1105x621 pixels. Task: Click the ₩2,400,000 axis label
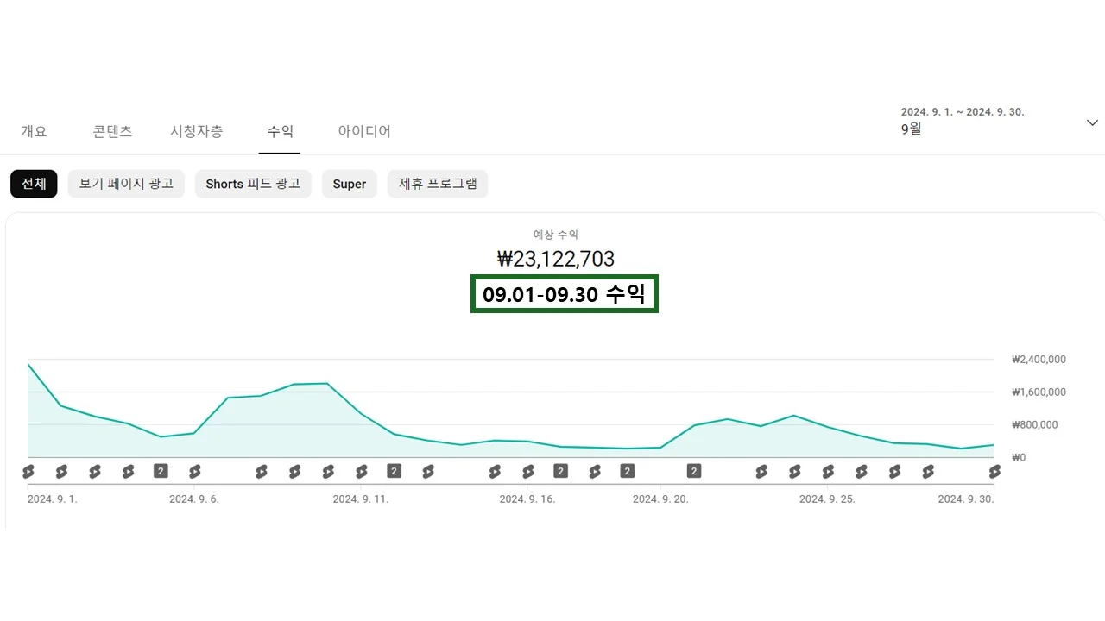pyautogui.click(x=1039, y=360)
